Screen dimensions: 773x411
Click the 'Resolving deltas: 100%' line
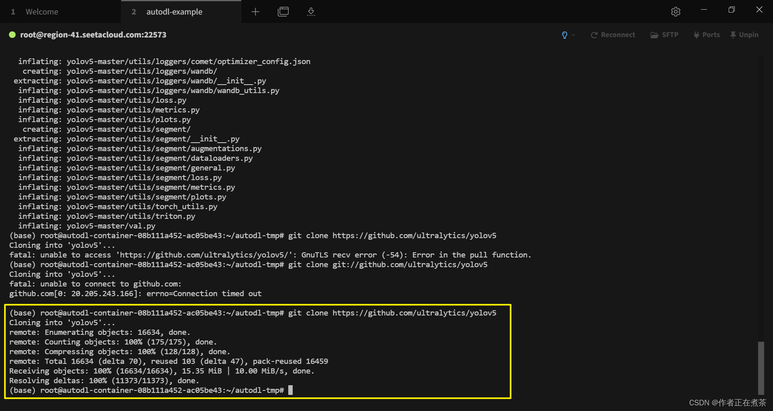(x=104, y=381)
